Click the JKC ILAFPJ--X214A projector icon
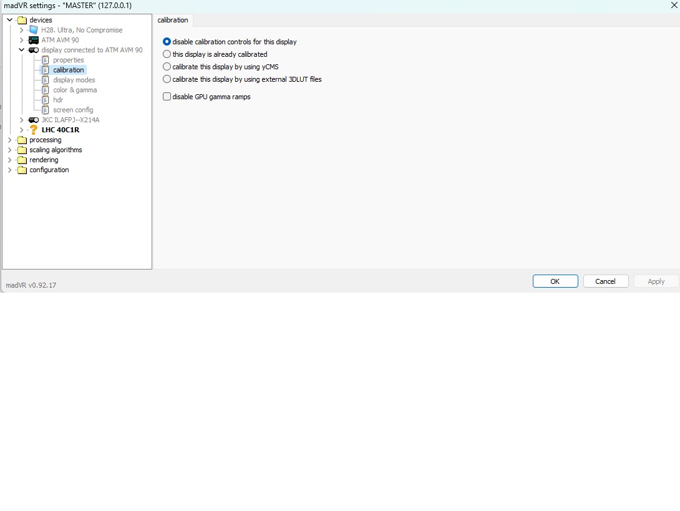 click(34, 120)
